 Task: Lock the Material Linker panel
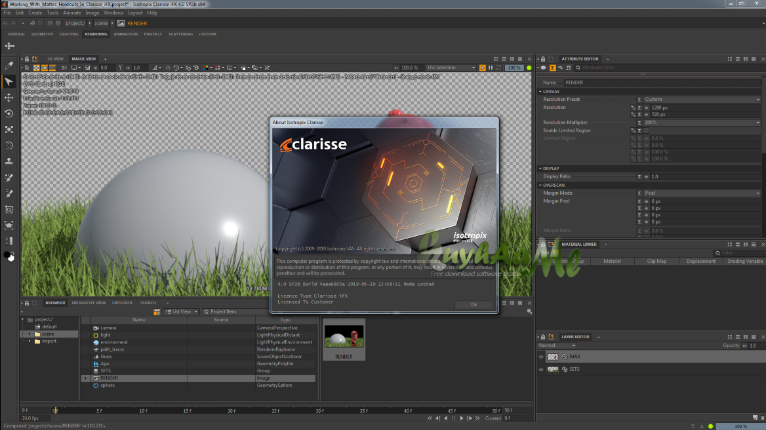pos(543,244)
